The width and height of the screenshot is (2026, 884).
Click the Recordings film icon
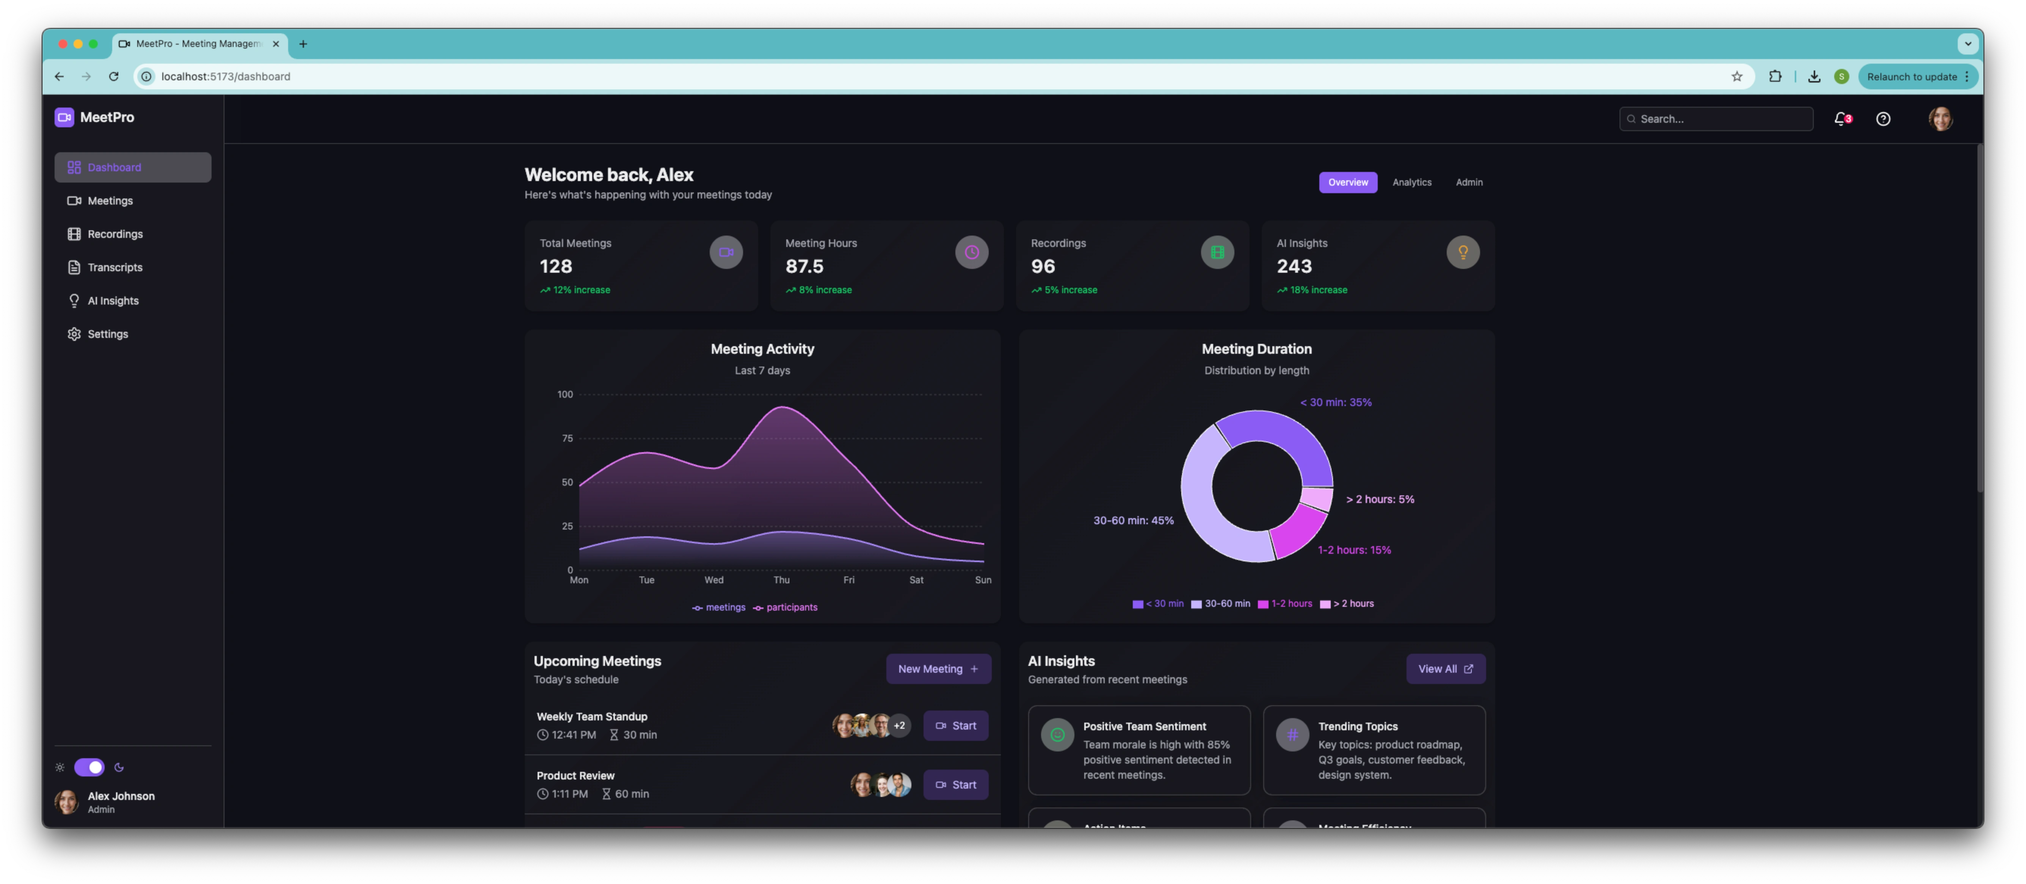click(1217, 252)
